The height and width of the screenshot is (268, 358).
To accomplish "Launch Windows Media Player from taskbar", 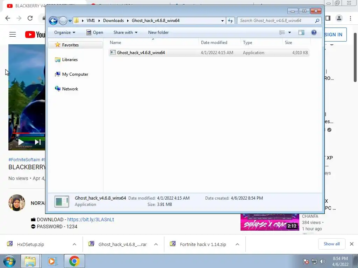I will coord(52,261).
